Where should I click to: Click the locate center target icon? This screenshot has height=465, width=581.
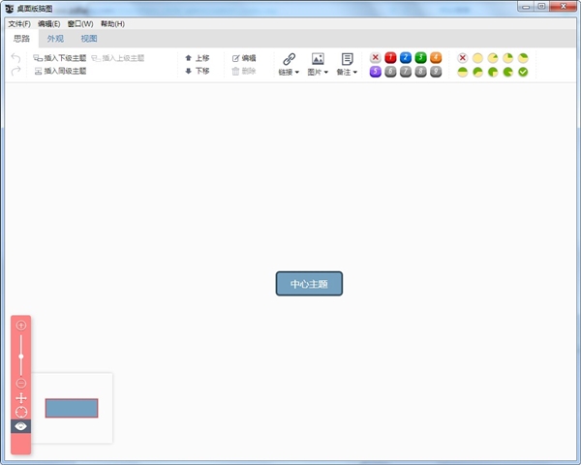click(x=21, y=412)
